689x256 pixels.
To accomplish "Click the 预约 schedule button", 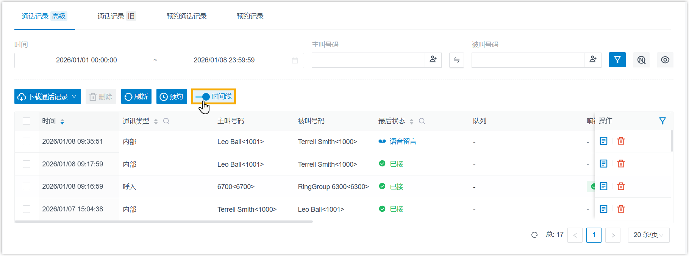I will (172, 97).
